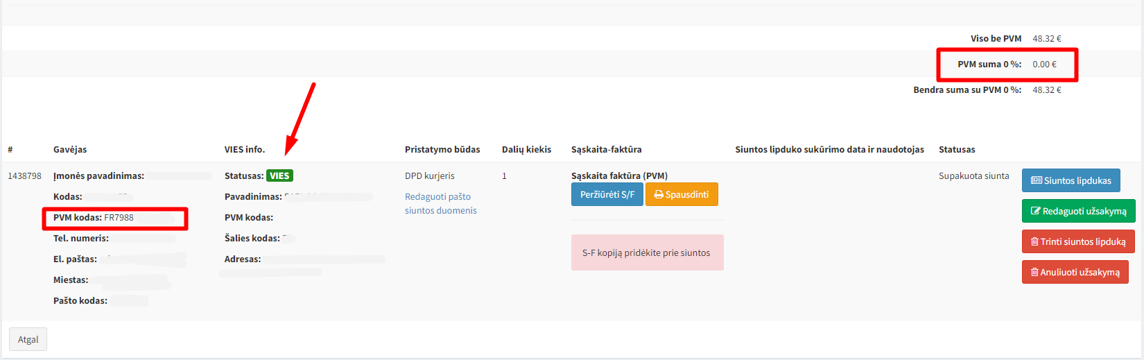Click the pink S-F kopiją notice
This screenshot has width=1144, height=360.
coord(647,252)
